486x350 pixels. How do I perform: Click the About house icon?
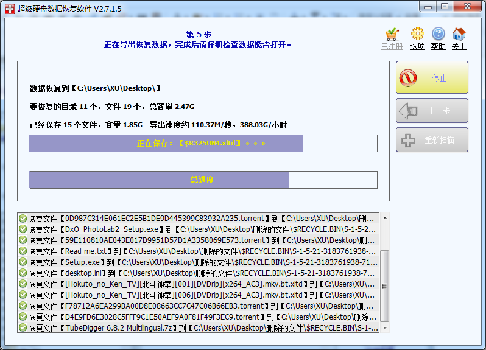click(x=459, y=34)
